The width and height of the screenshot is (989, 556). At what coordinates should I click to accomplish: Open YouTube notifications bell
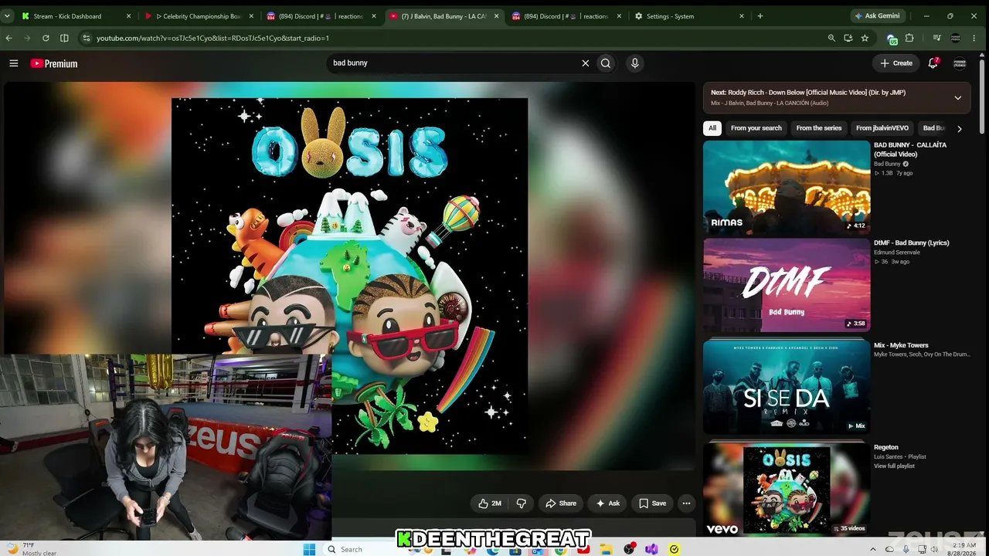tap(933, 63)
